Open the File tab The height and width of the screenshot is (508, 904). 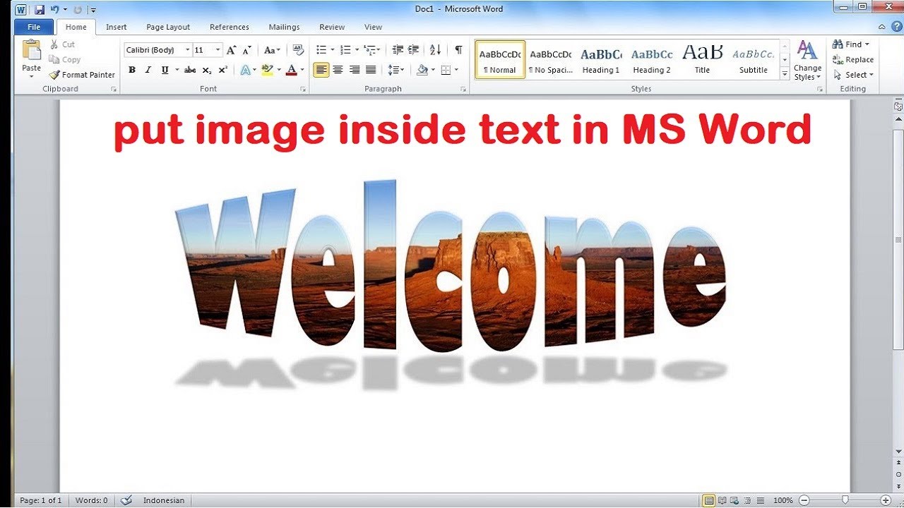pyautogui.click(x=33, y=27)
